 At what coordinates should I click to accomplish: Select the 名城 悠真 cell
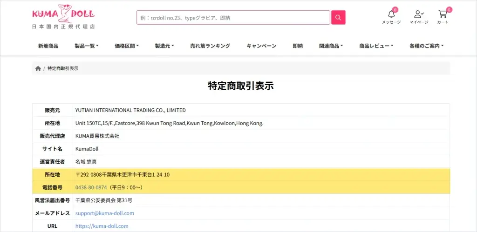[261, 161]
